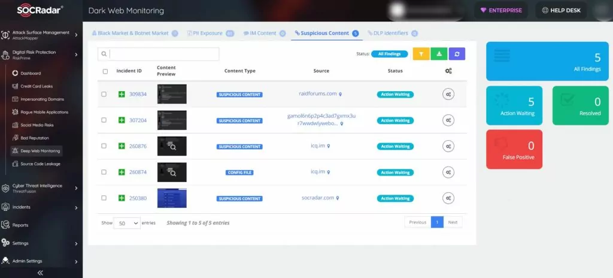
Task: Click the action icon for incident 260874
Action: click(x=448, y=173)
